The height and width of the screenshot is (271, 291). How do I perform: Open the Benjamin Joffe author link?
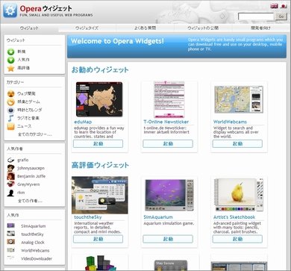pos(31,176)
